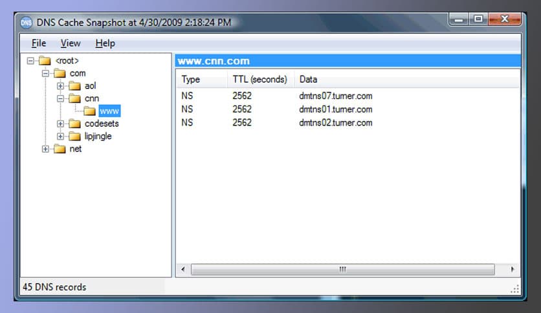Image resolution: width=541 pixels, height=313 pixels.
Task: Click the cnn folder icon
Action: [x=74, y=98]
